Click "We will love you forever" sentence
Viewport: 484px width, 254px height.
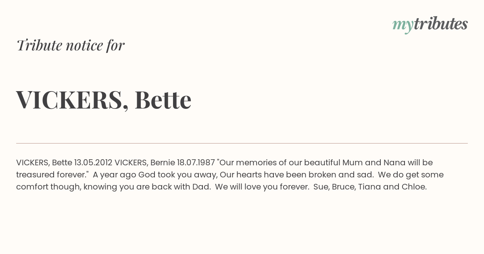(262, 187)
